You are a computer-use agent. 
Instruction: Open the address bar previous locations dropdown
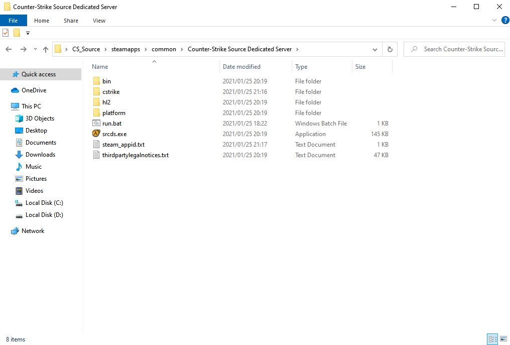pos(374,50)
